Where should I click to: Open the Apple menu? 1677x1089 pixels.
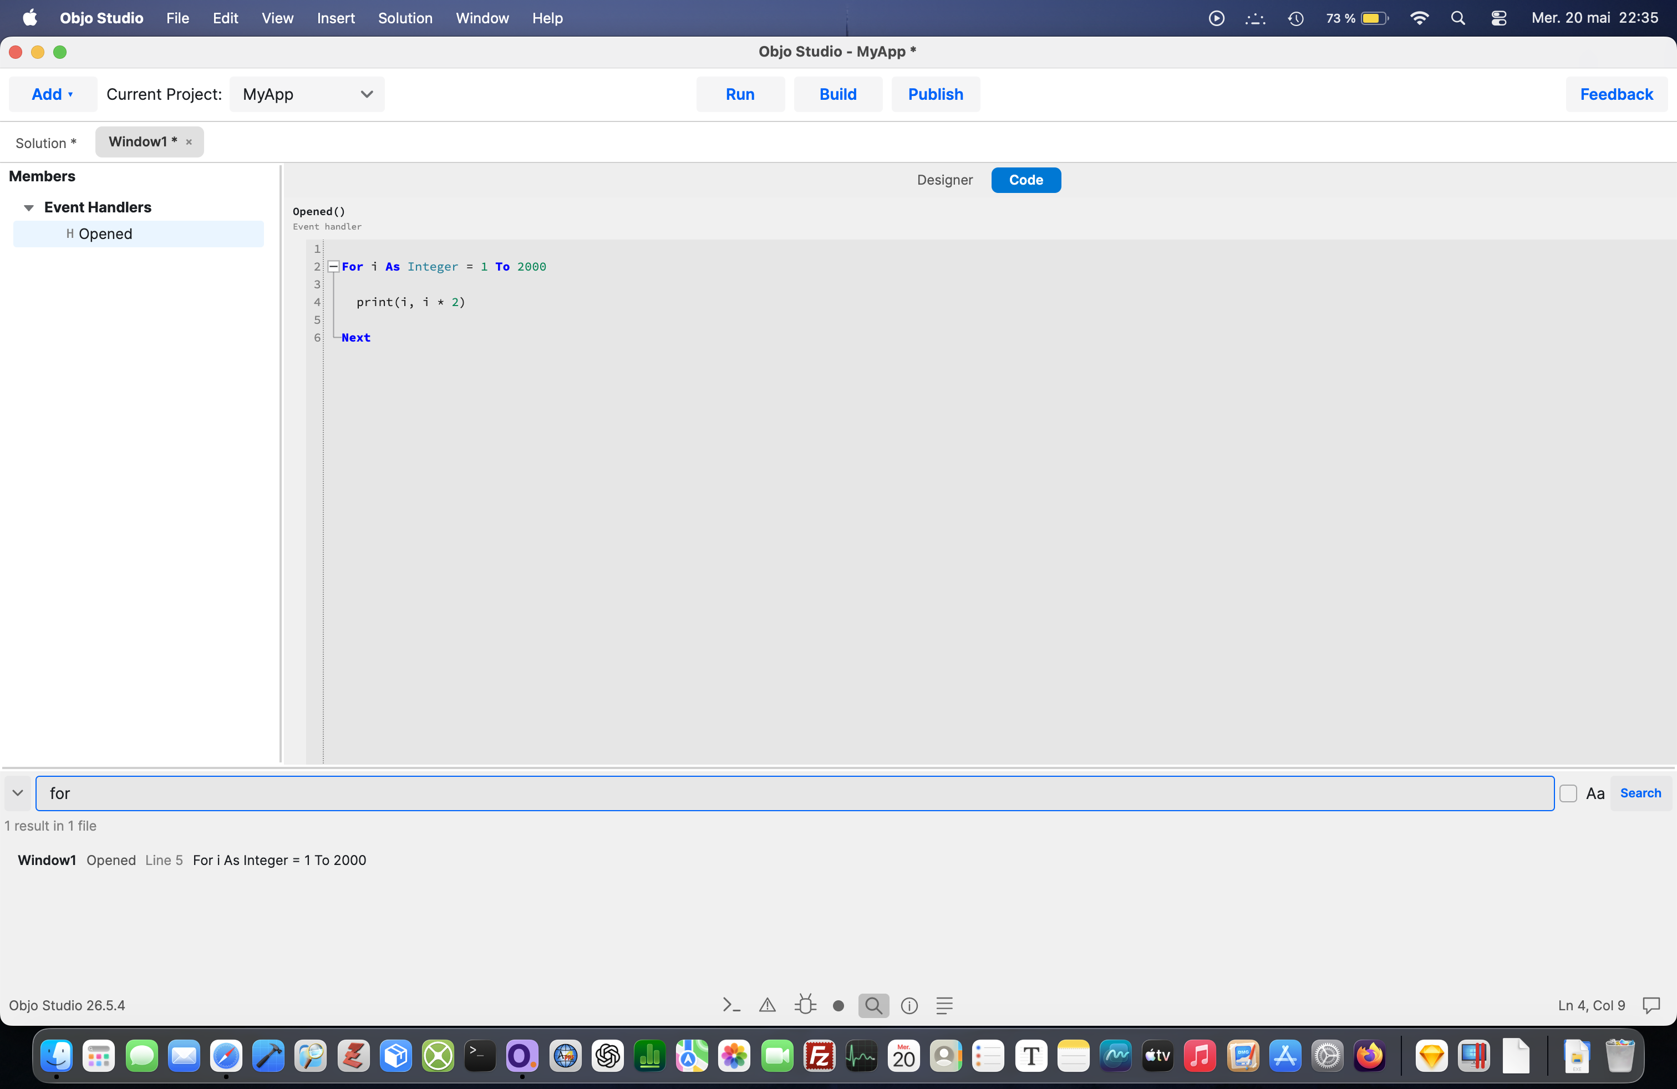(29, 18)
